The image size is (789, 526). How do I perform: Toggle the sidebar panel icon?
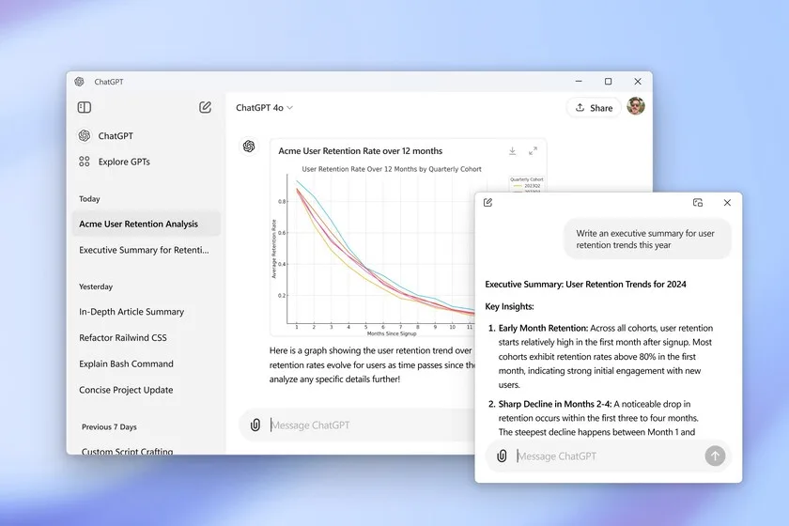click(x=85, y=107)
